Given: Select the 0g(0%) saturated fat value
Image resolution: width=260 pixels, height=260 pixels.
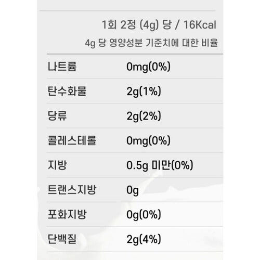Looking at the screenshot, I should point(144,215).
